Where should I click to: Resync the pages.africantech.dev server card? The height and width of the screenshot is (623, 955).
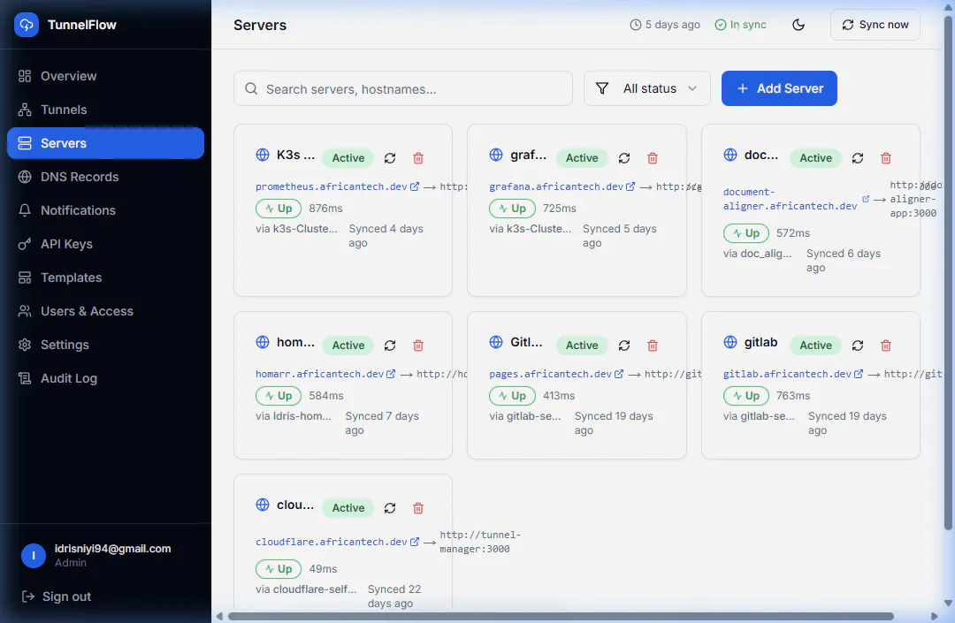(624, 346)
